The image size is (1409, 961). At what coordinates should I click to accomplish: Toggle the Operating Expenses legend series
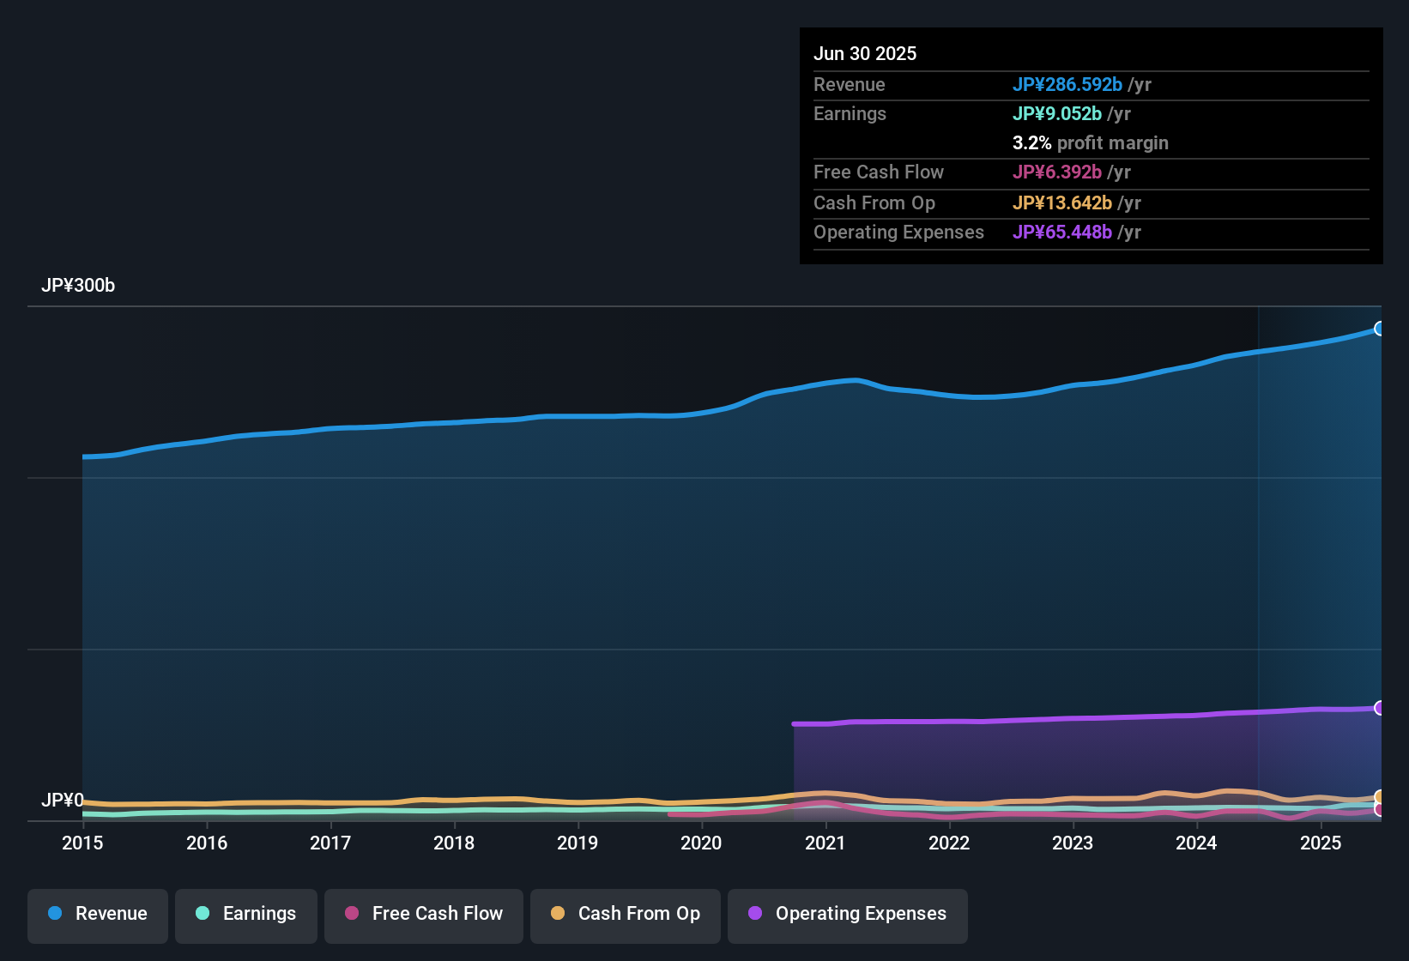(x=848, y=915)
